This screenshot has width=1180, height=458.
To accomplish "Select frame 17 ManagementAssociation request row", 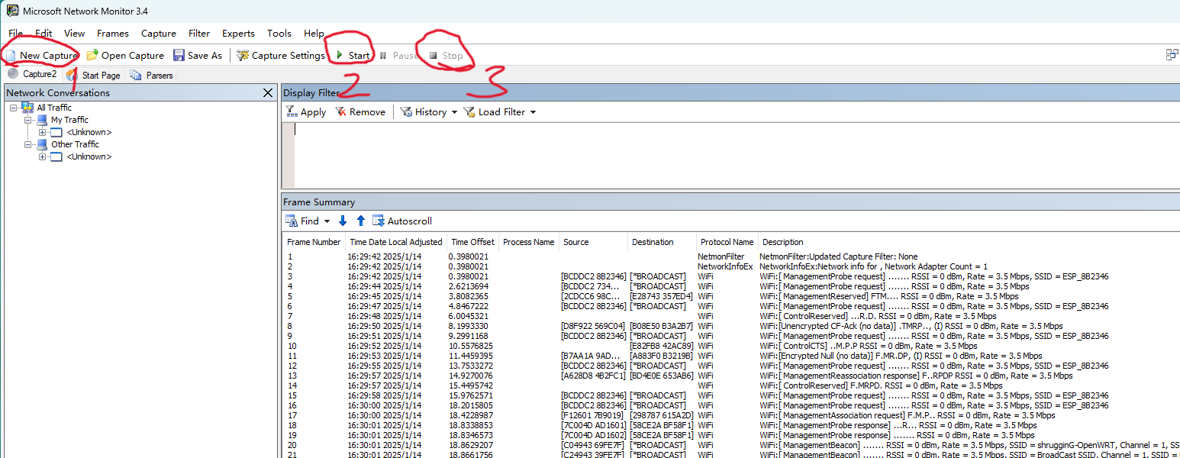I will (x=731, y=415).
